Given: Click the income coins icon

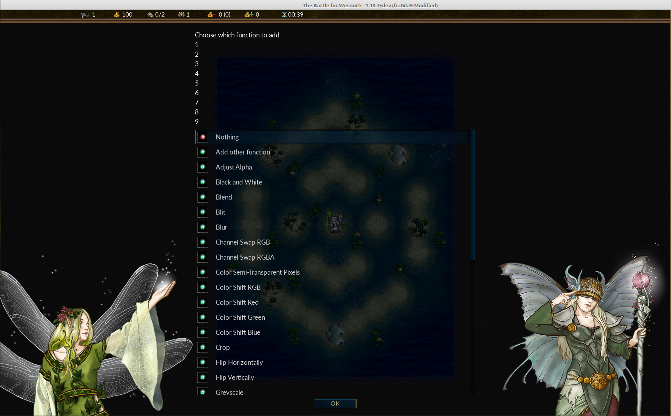Looking at the screenshot, I should [x=249, y=15].
